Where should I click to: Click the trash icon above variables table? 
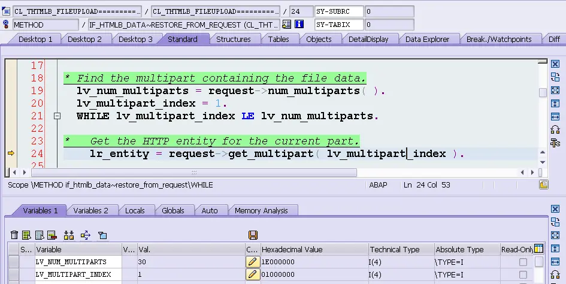[14, 235]
